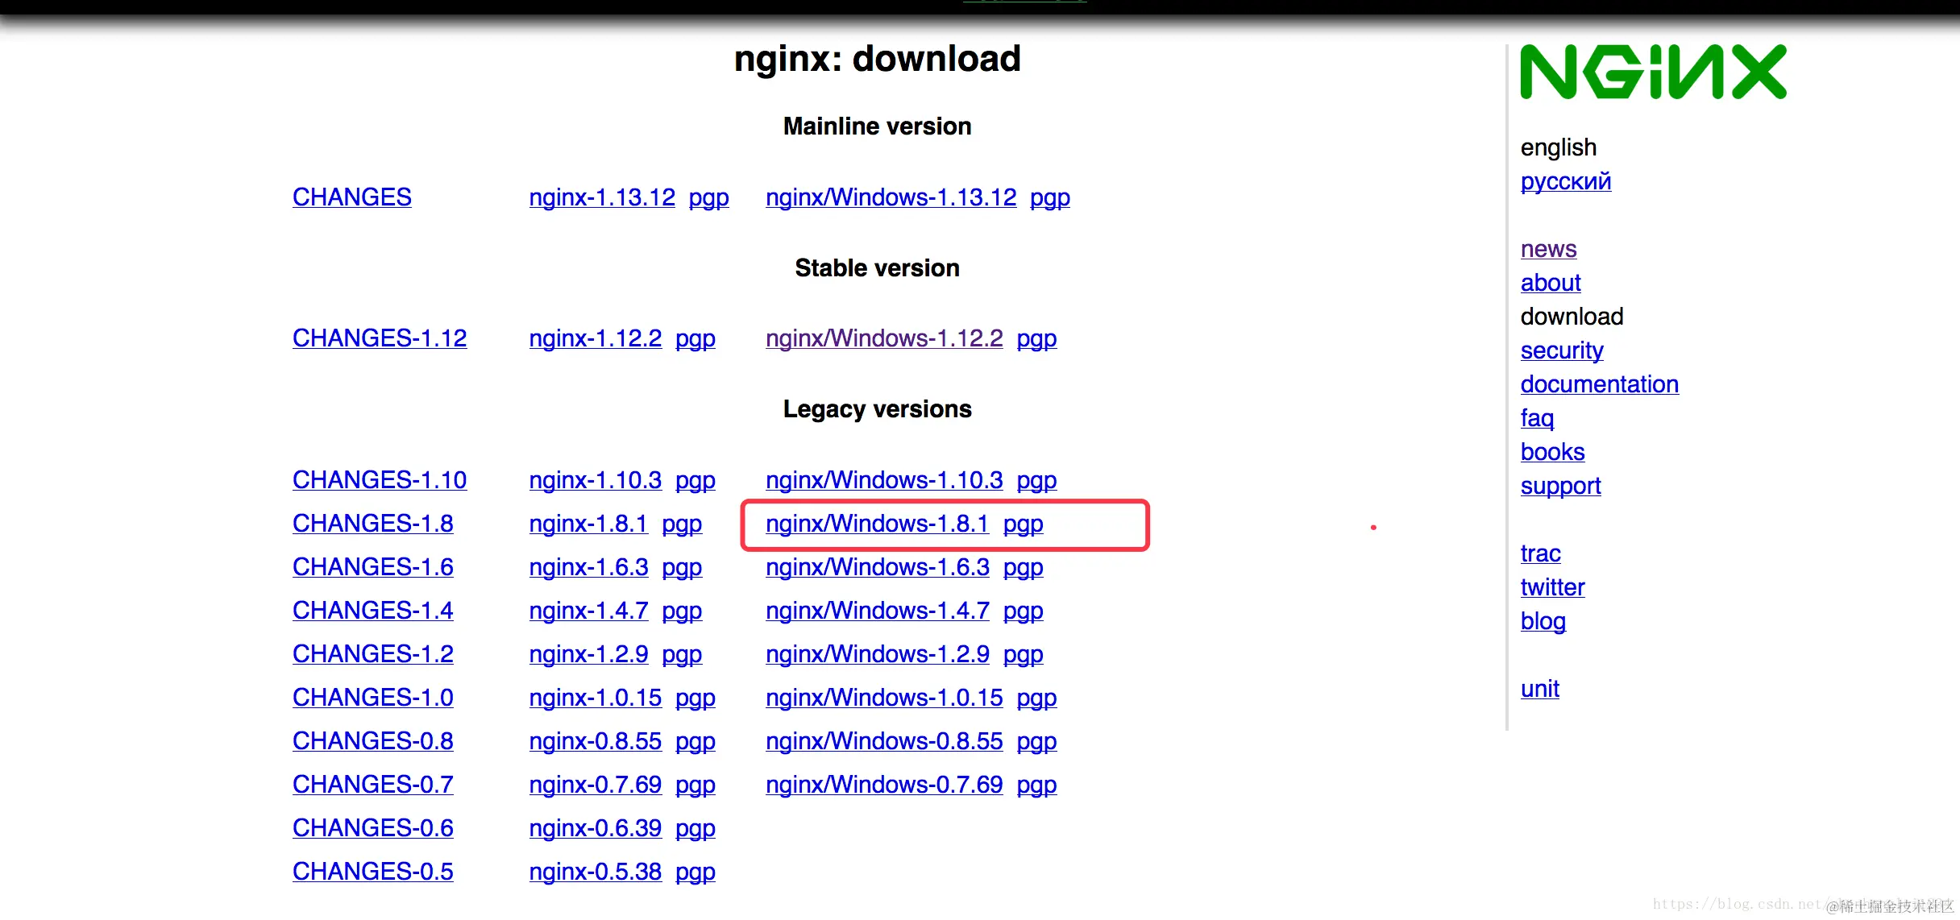
Task: Visit the security page
Action: [x=1561, y=350]
